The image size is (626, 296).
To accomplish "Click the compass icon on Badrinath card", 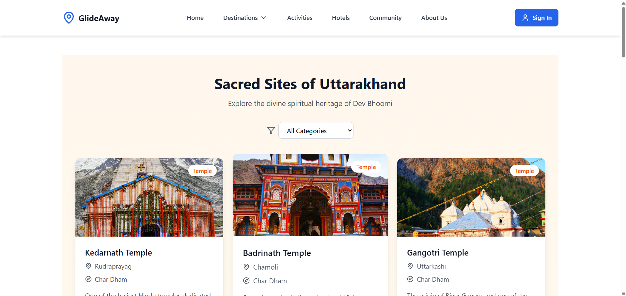I will (246, 281).
